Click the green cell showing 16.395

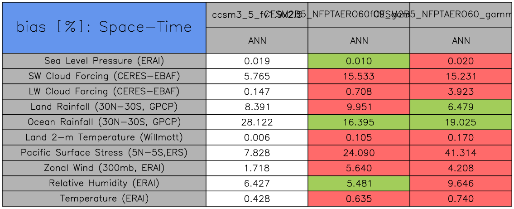(359, 122)
